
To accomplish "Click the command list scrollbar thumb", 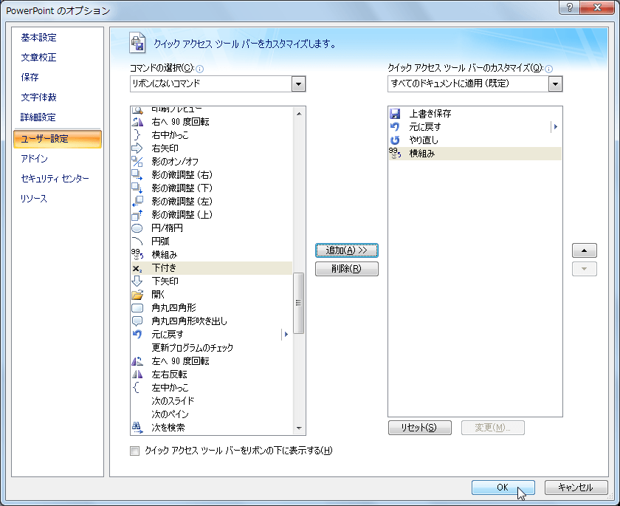I will pyautogui.click(x=299, y=303).
